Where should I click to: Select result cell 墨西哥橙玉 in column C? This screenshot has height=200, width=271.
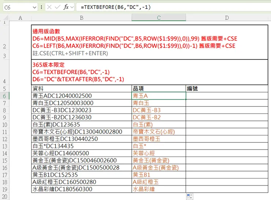pyautogui.click(x=159, y=139)
